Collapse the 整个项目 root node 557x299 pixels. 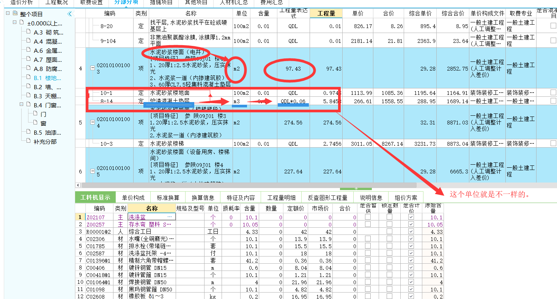coord(8,14)
